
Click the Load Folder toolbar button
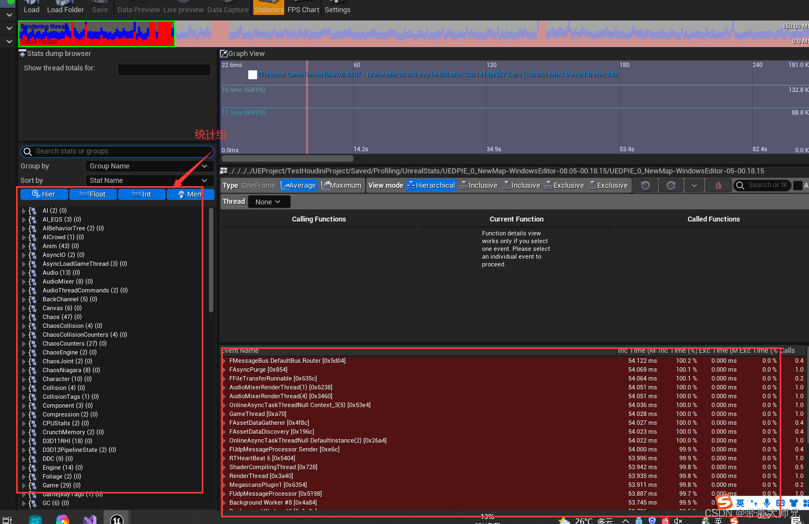pyautogui.click(x=65, y=7)
